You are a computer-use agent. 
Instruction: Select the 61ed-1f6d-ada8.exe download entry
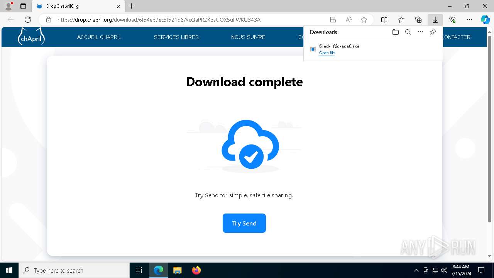coord(373,49)
